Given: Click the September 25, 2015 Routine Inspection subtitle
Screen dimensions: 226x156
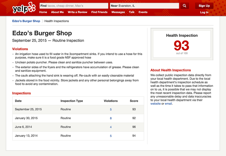Looking at the screenshot, I should coord(48,40).
